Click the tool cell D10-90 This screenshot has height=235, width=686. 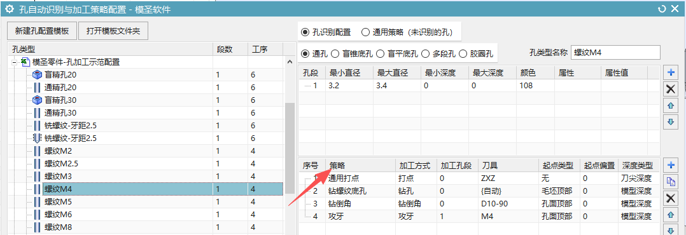click(x=508, y=203)
